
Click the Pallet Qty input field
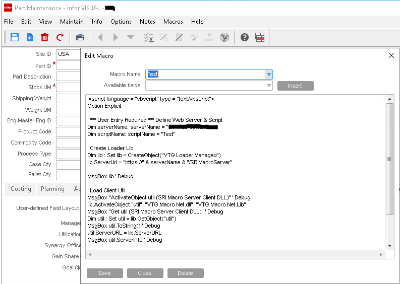(x=69, y=175)
